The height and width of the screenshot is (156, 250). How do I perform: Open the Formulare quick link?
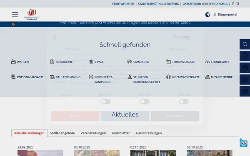[x=61, y=62]
